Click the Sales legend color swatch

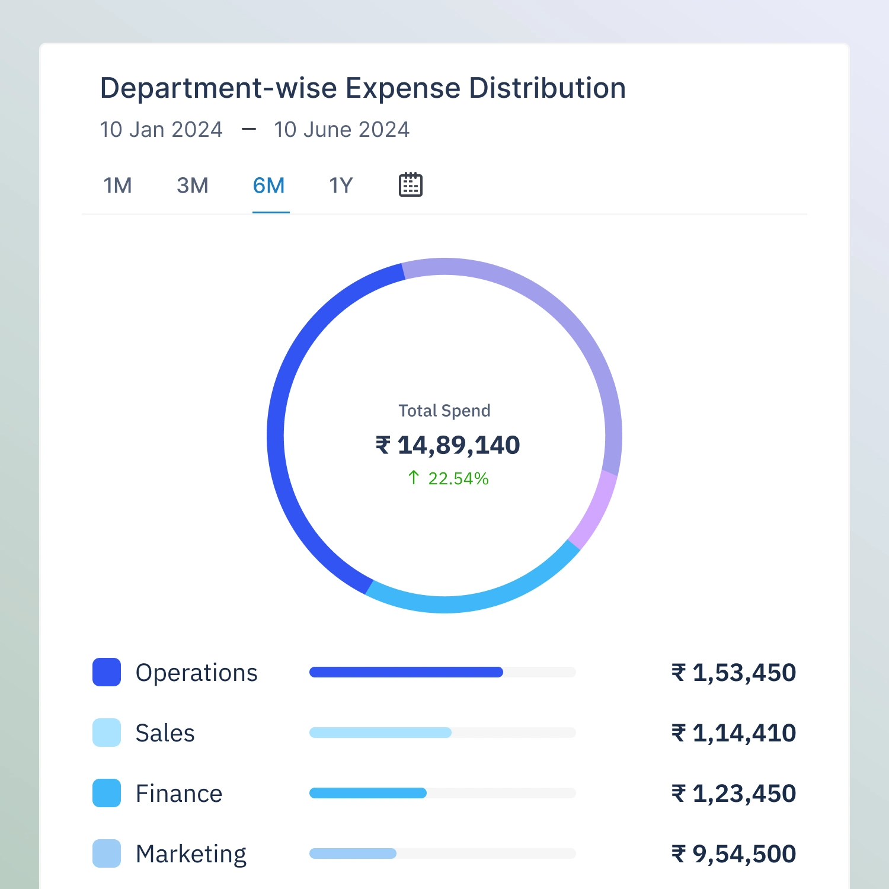[x=107, y=733]
